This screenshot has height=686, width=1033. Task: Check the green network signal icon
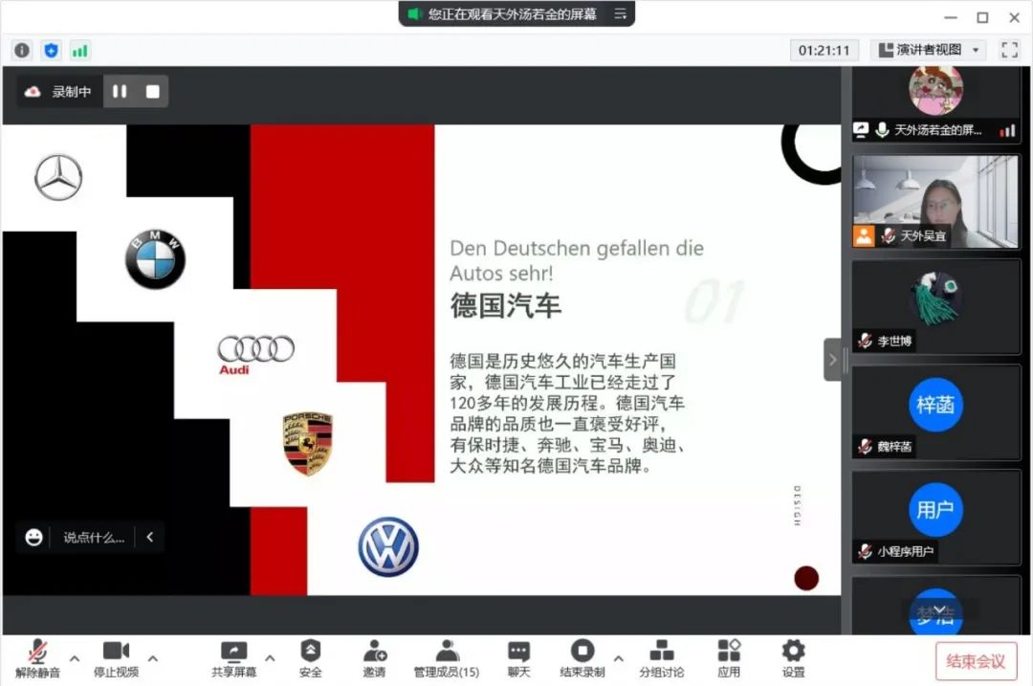[x=79, y=51]
